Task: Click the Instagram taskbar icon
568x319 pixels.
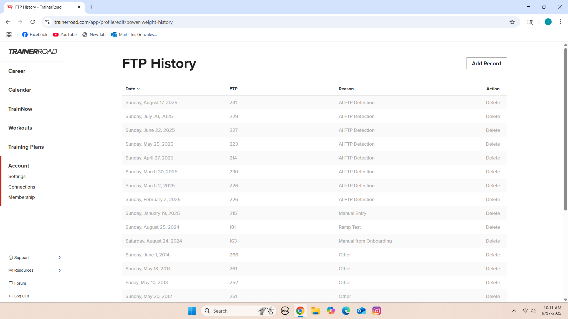Action: pos(376,311)
